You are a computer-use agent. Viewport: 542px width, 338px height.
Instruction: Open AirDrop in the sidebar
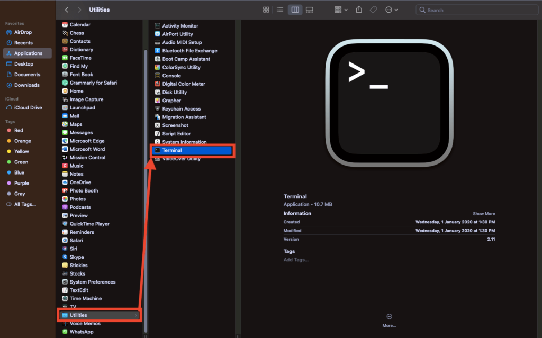[23, 32]
